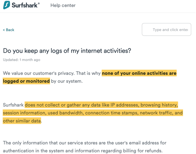Open the Help center link
Screen dimensions: 196x154
[x=63, y=5]
